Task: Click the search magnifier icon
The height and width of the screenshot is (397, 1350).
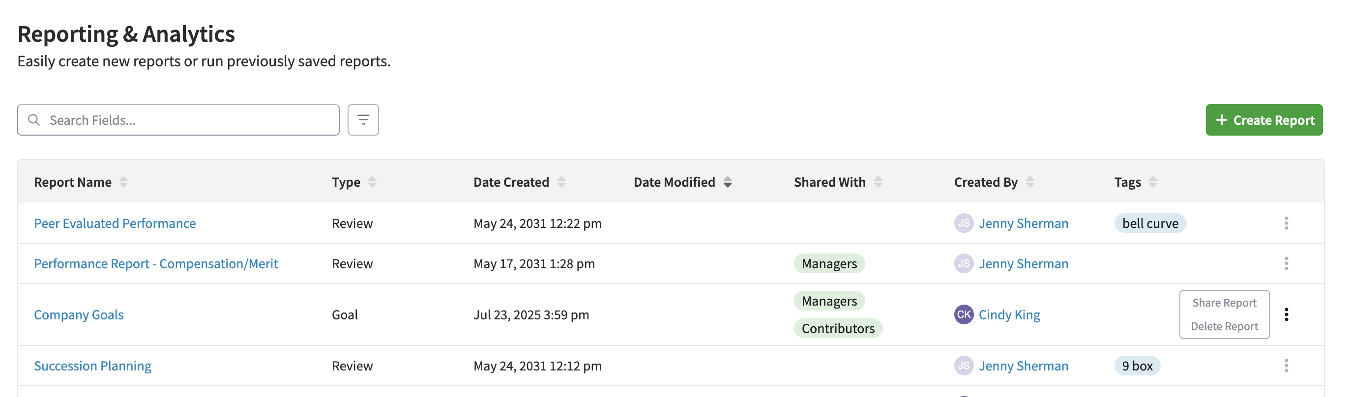Action: [x=34, y=120]
